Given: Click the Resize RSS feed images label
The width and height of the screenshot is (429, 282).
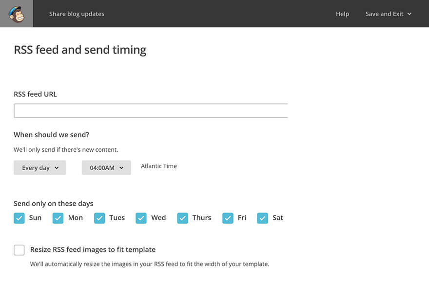Looking at the screenshot, I should [93, 249].
